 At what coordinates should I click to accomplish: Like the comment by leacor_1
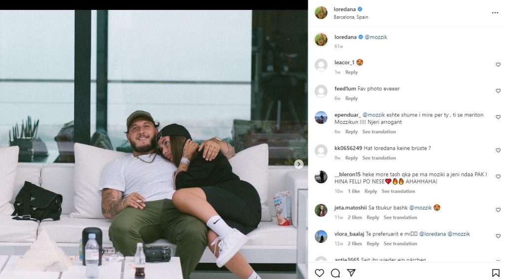(x=498, y=65)
